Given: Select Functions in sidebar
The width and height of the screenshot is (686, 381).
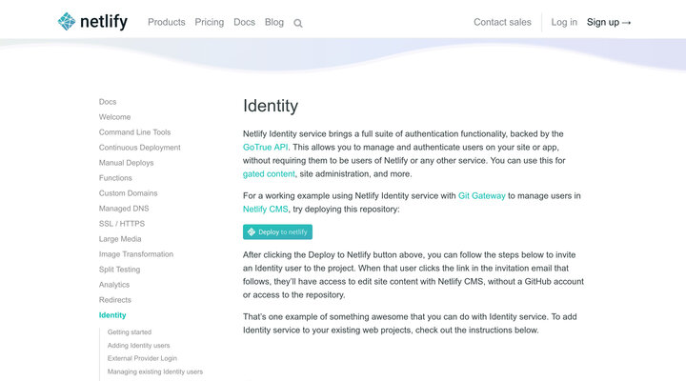Looking at the screenshot, I should click(x=115, y=177).
